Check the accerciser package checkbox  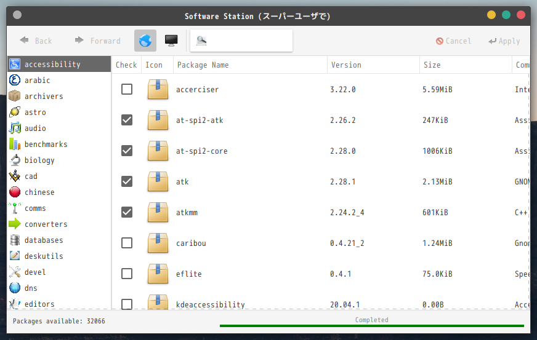[127, 89]
